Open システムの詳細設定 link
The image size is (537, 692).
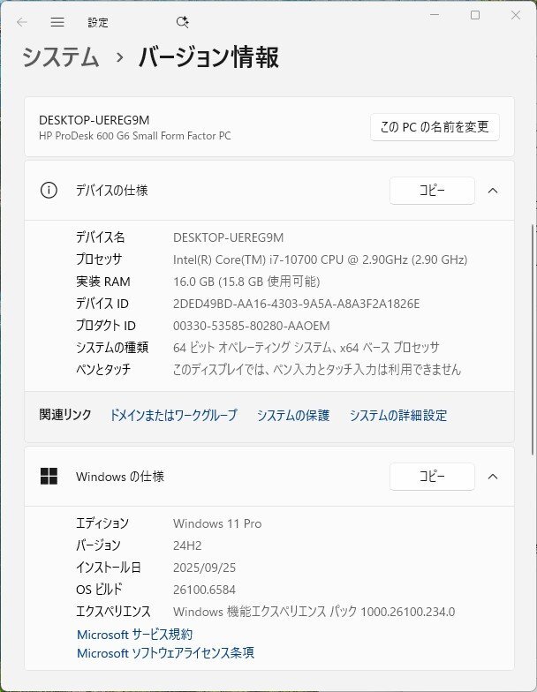click(397, 415)
